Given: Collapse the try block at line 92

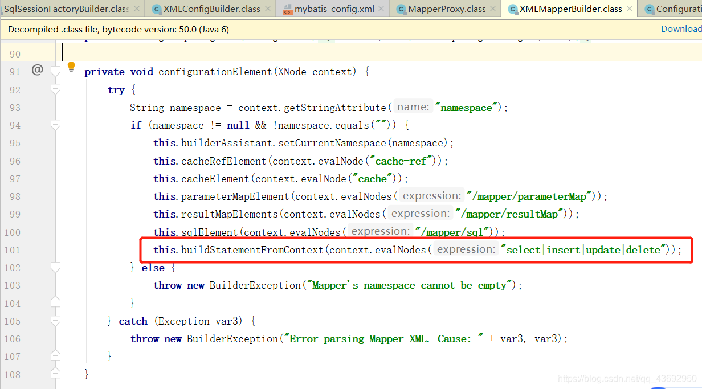Looking at the screenshot, I should [55, 89].
